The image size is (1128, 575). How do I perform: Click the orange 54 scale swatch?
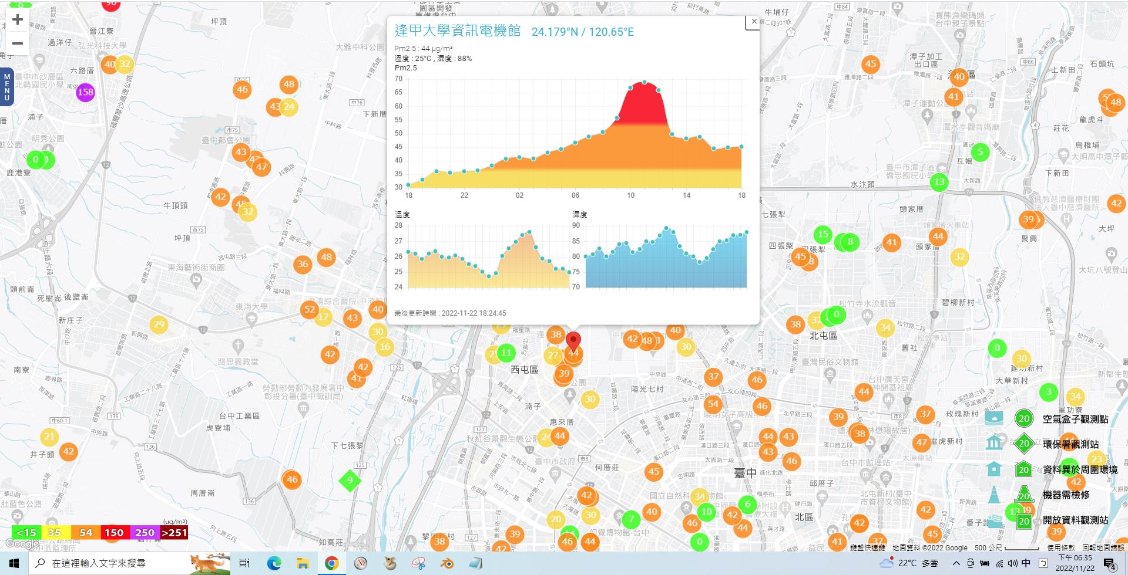85,532
